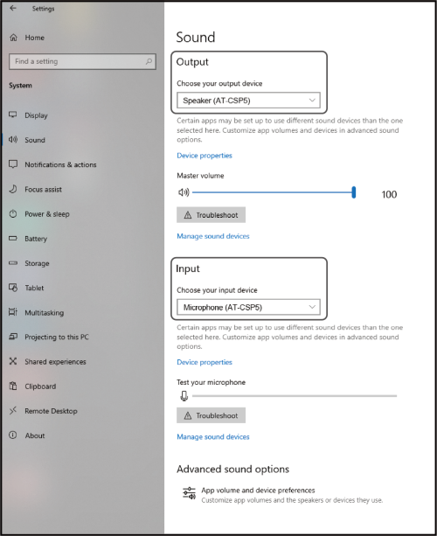Open the output device dropdown
The image size is (437, 536).
248,101
